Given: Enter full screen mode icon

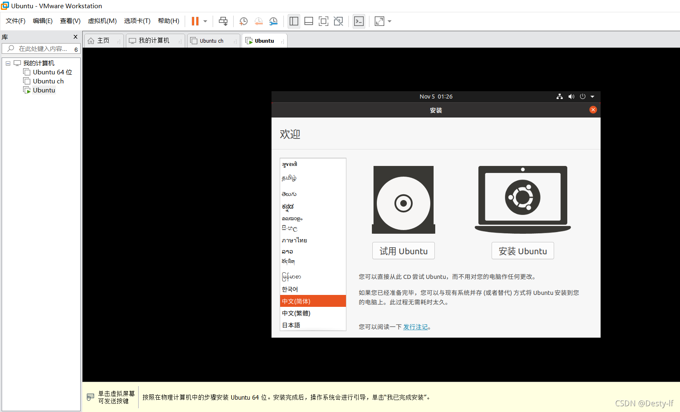Looking at the screenshot, I should (x=323, y=21).
